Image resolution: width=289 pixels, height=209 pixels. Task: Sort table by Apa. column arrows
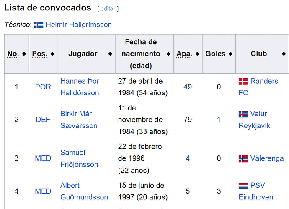(x=197, y=54)
